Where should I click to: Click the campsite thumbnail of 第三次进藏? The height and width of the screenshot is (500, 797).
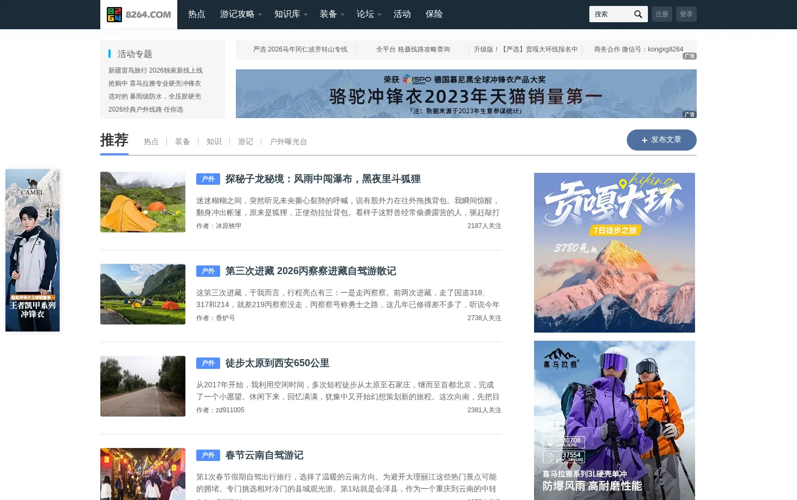click(x=143, y=294)
